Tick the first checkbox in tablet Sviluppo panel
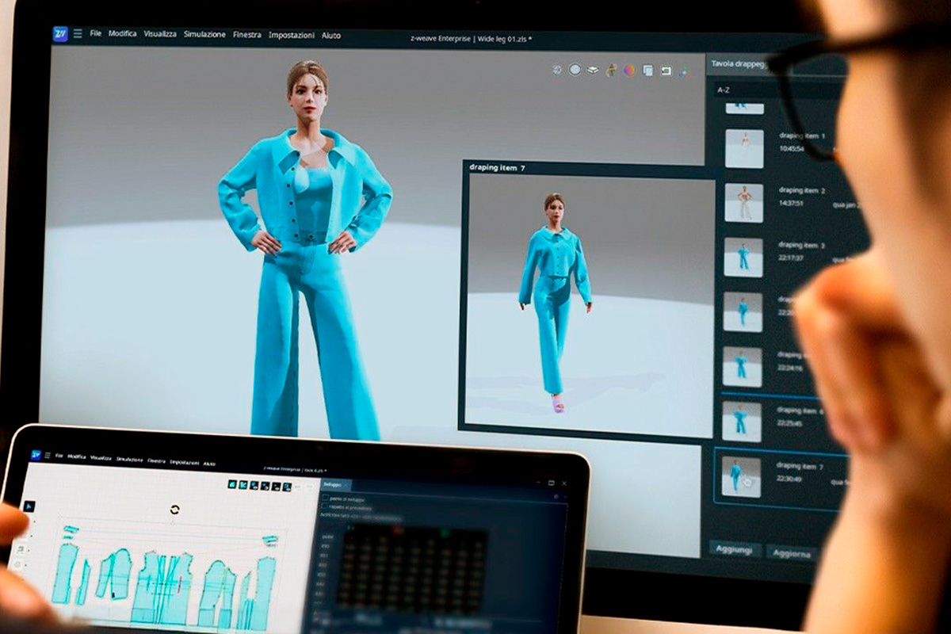951x634 pixels. tap(326, 498)
